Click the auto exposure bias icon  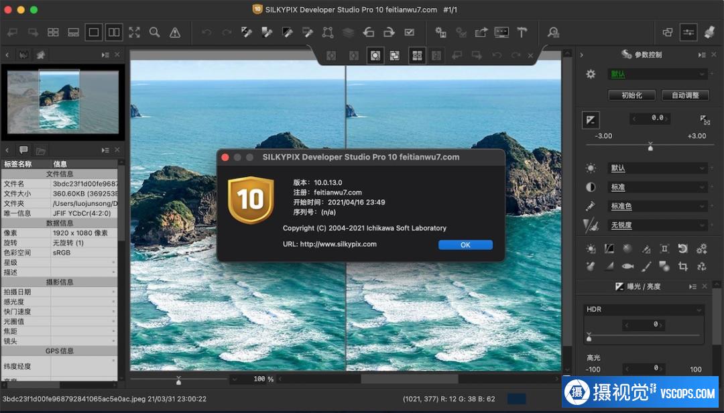click(705, 120)
